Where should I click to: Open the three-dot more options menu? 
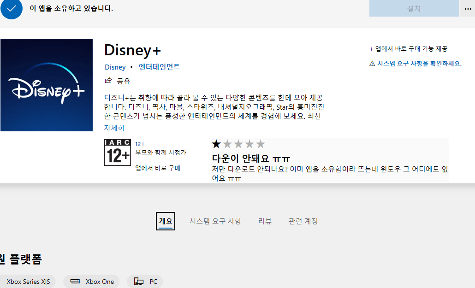point(468,9)
